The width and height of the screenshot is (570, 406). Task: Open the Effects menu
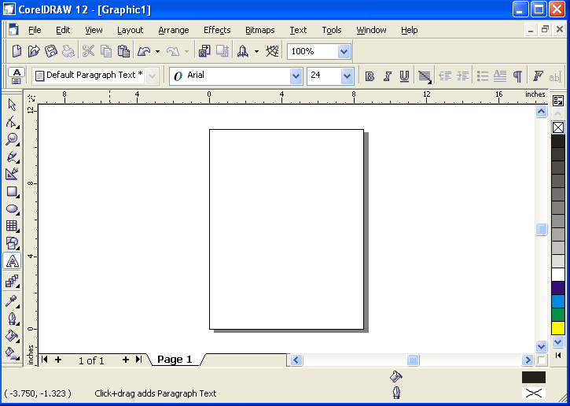[x=217, y=30]
